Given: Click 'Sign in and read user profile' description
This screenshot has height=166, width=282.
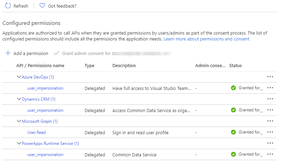Looking at the screenshot, I should coord(140,133).
